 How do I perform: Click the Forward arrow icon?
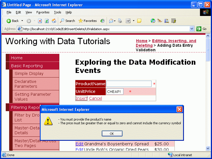click(29, 21)
